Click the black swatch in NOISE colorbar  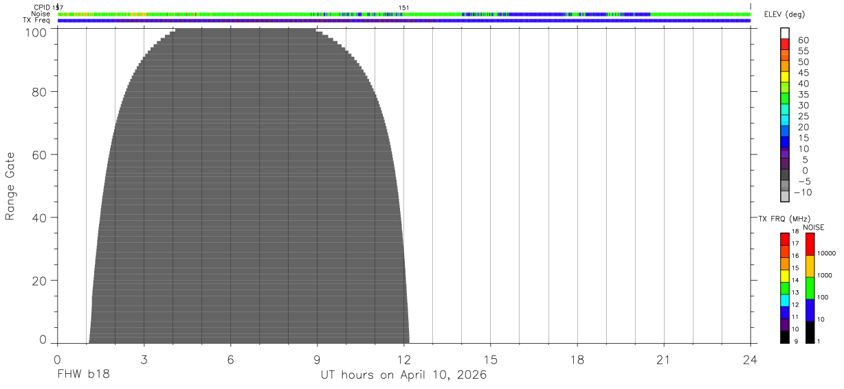[810, 332]
